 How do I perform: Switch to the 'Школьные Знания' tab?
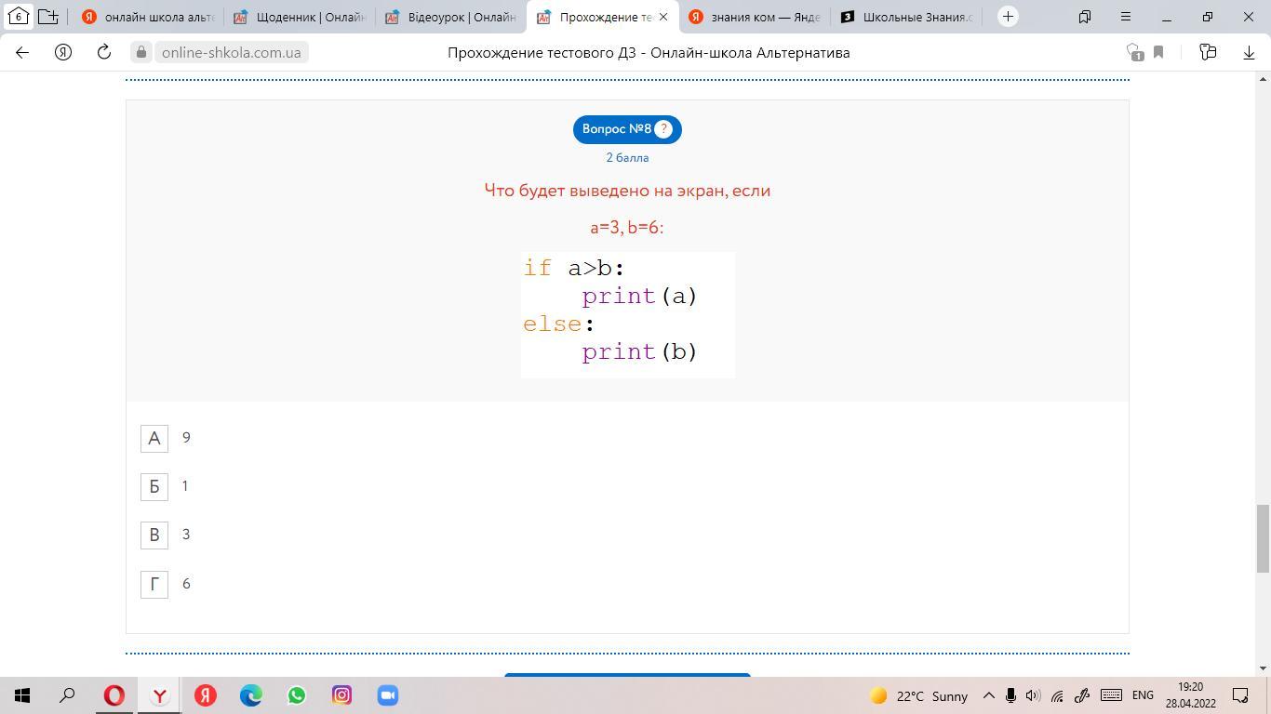coord(906,17)
